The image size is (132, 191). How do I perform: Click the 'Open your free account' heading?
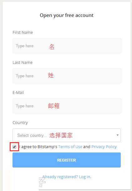pyautogui.click(x=67, y=15)
